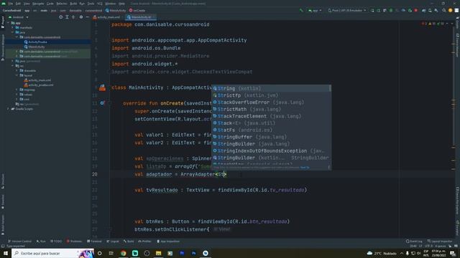Open the Profiler tool window
This screenshot has height=258, width=460.
coord(144,242)
